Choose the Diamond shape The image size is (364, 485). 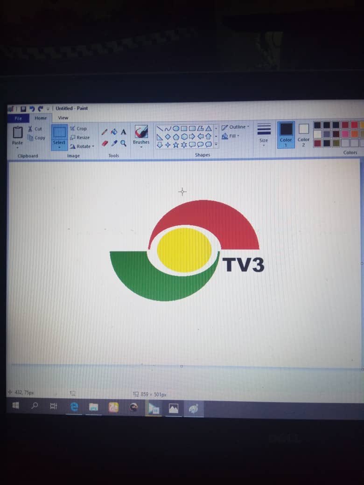point(168,137)
